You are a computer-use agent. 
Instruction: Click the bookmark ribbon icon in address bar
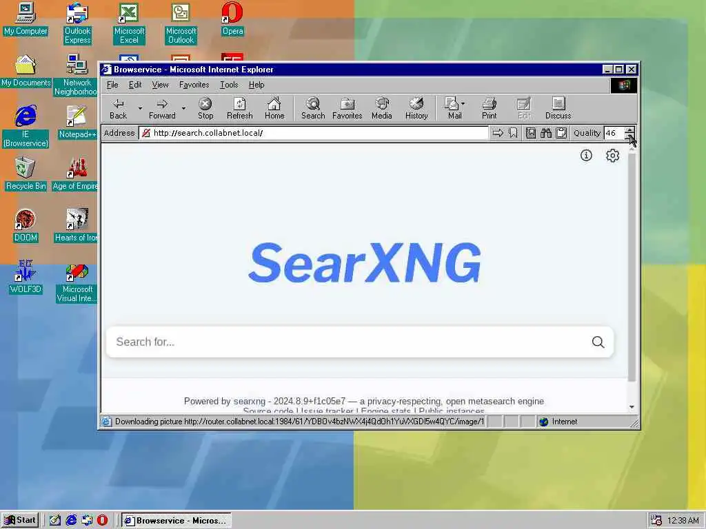coord(513,133)
